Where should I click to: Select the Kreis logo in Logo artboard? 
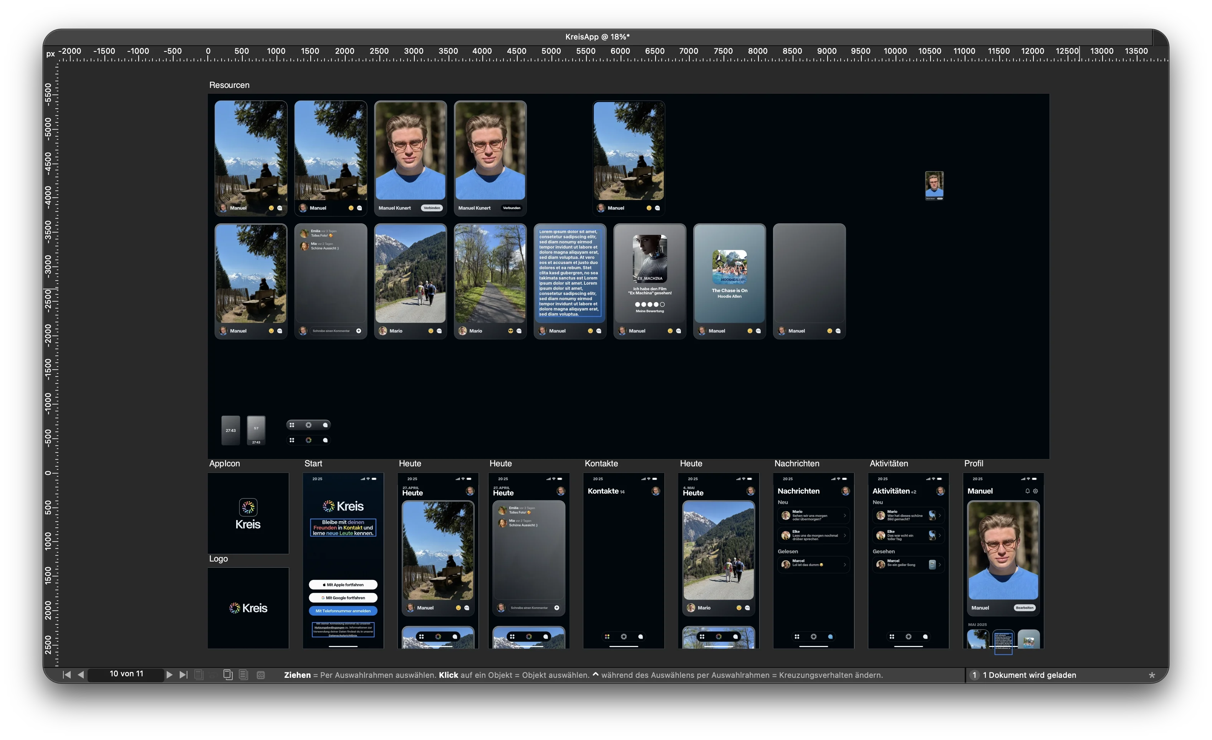248,608
